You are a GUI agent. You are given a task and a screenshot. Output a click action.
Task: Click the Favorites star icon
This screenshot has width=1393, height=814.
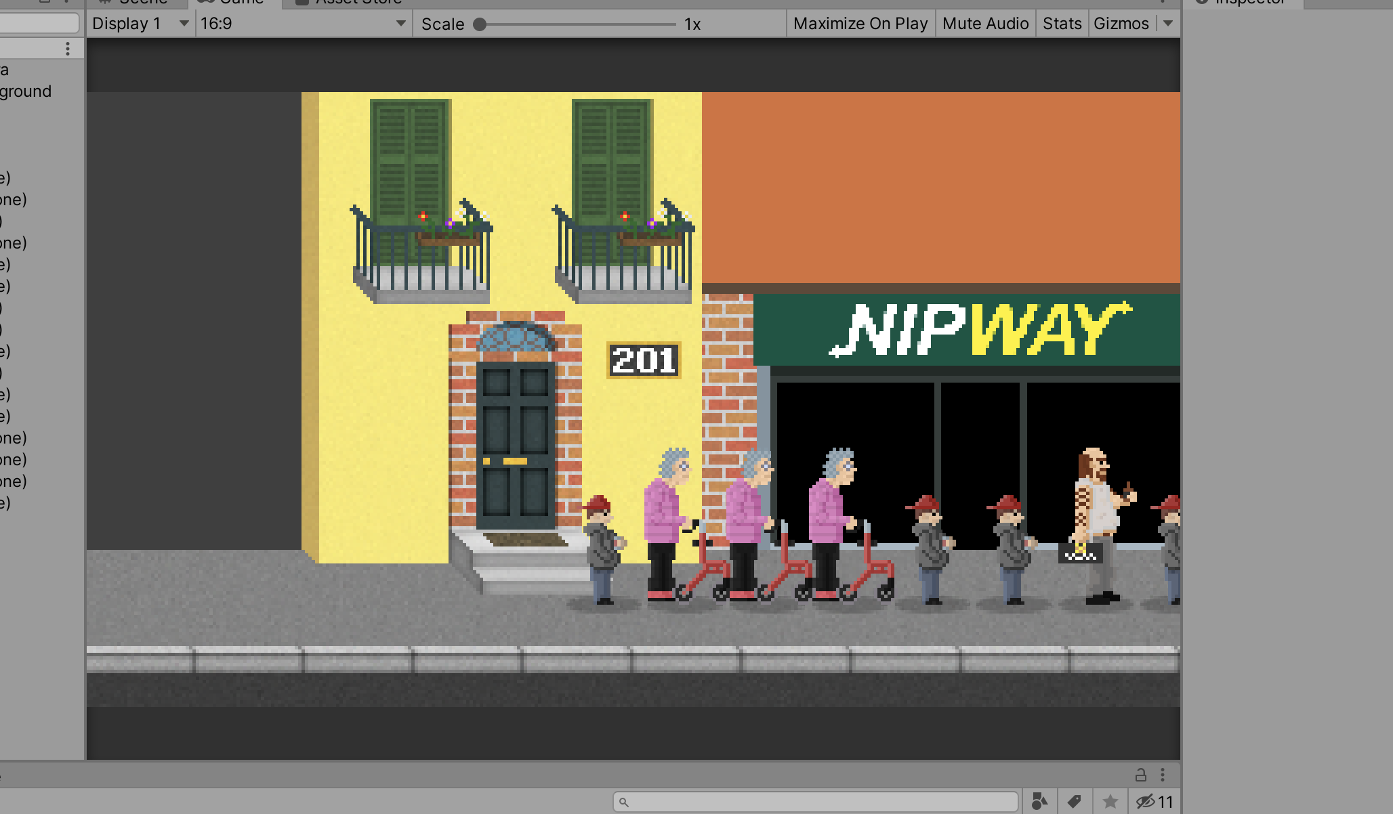pyautogui.click(x=1110, y=802)
